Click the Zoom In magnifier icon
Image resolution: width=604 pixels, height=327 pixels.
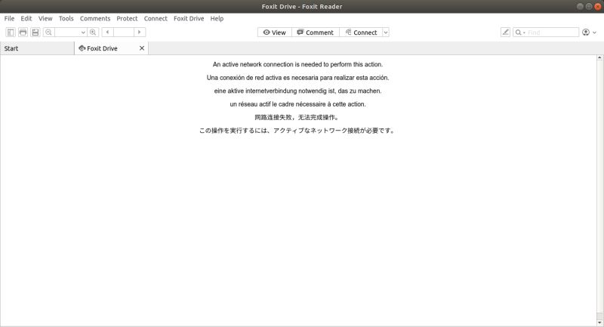(x=93, y=32)
